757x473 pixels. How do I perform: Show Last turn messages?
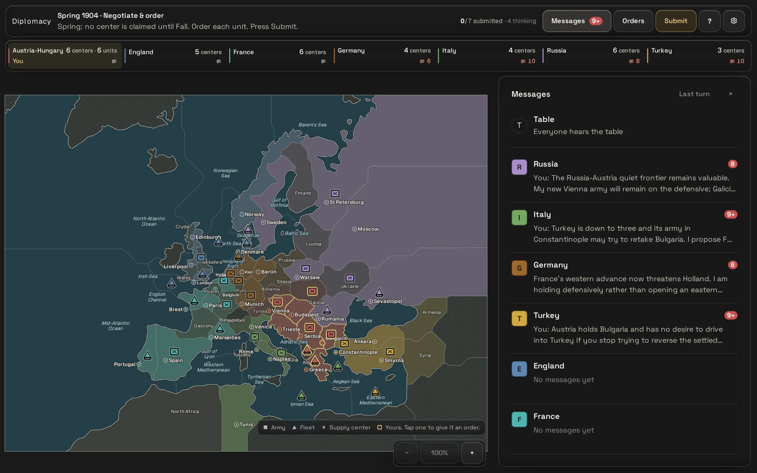click(x=694, y=94)
